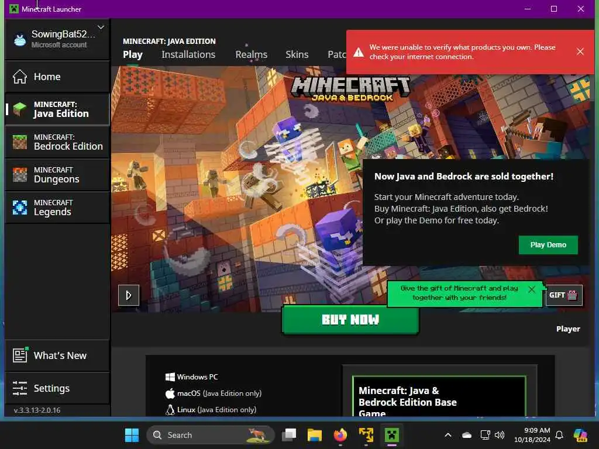Click macOS (Java Edition only) entry

[x=214, y=393]
